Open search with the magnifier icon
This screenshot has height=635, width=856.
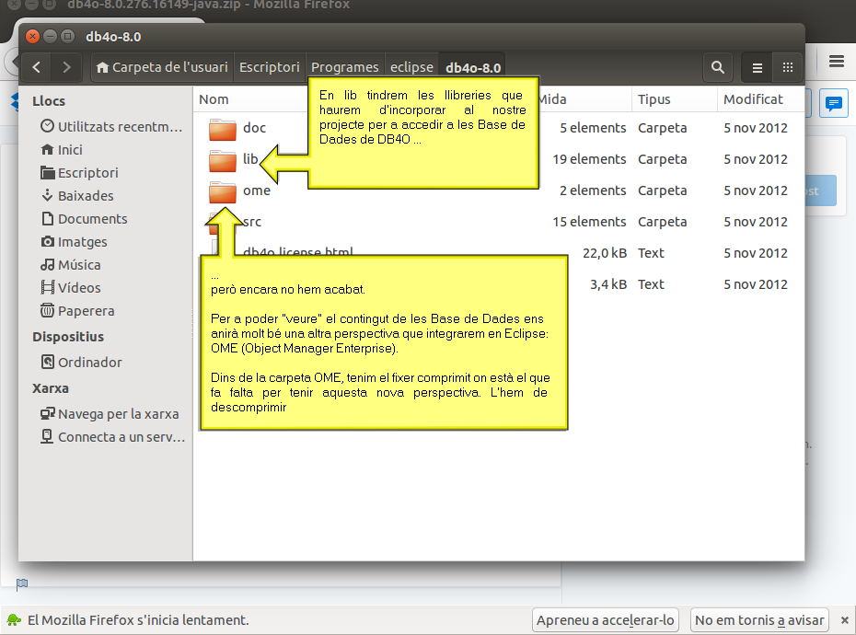click(x=717, y=67)
